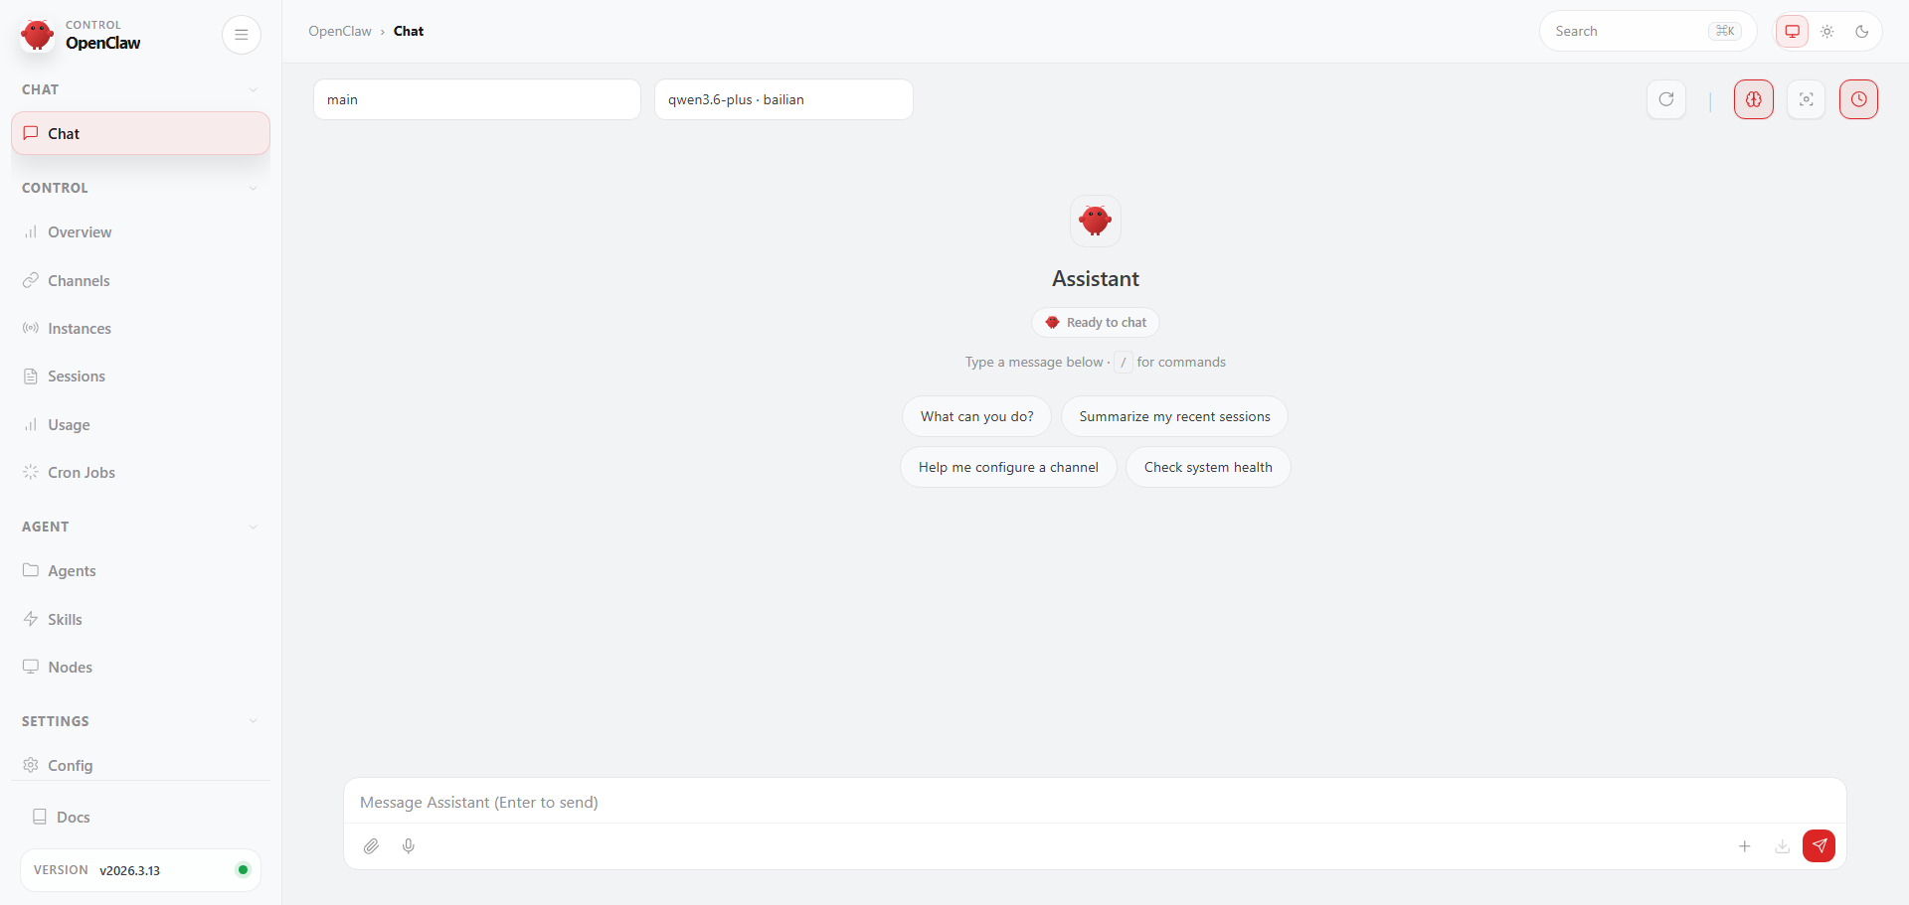View the Usage page
The image size is (1909, 905).
coord(140,425)
